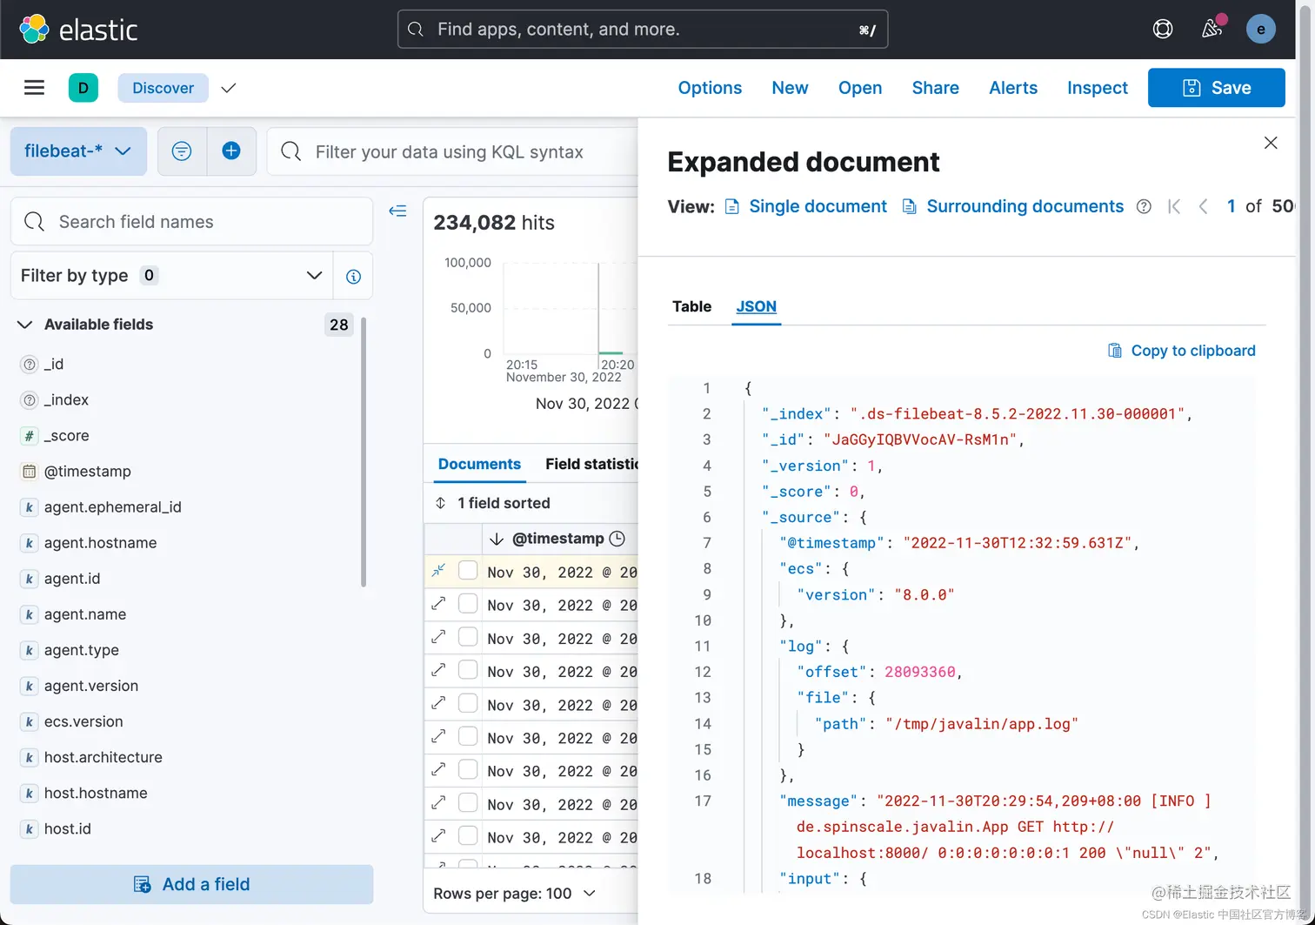The height and width of the screenshot is (925, 1315).
Task: Click the @timestamp column clock icon
Action: [x=617, y=539]
